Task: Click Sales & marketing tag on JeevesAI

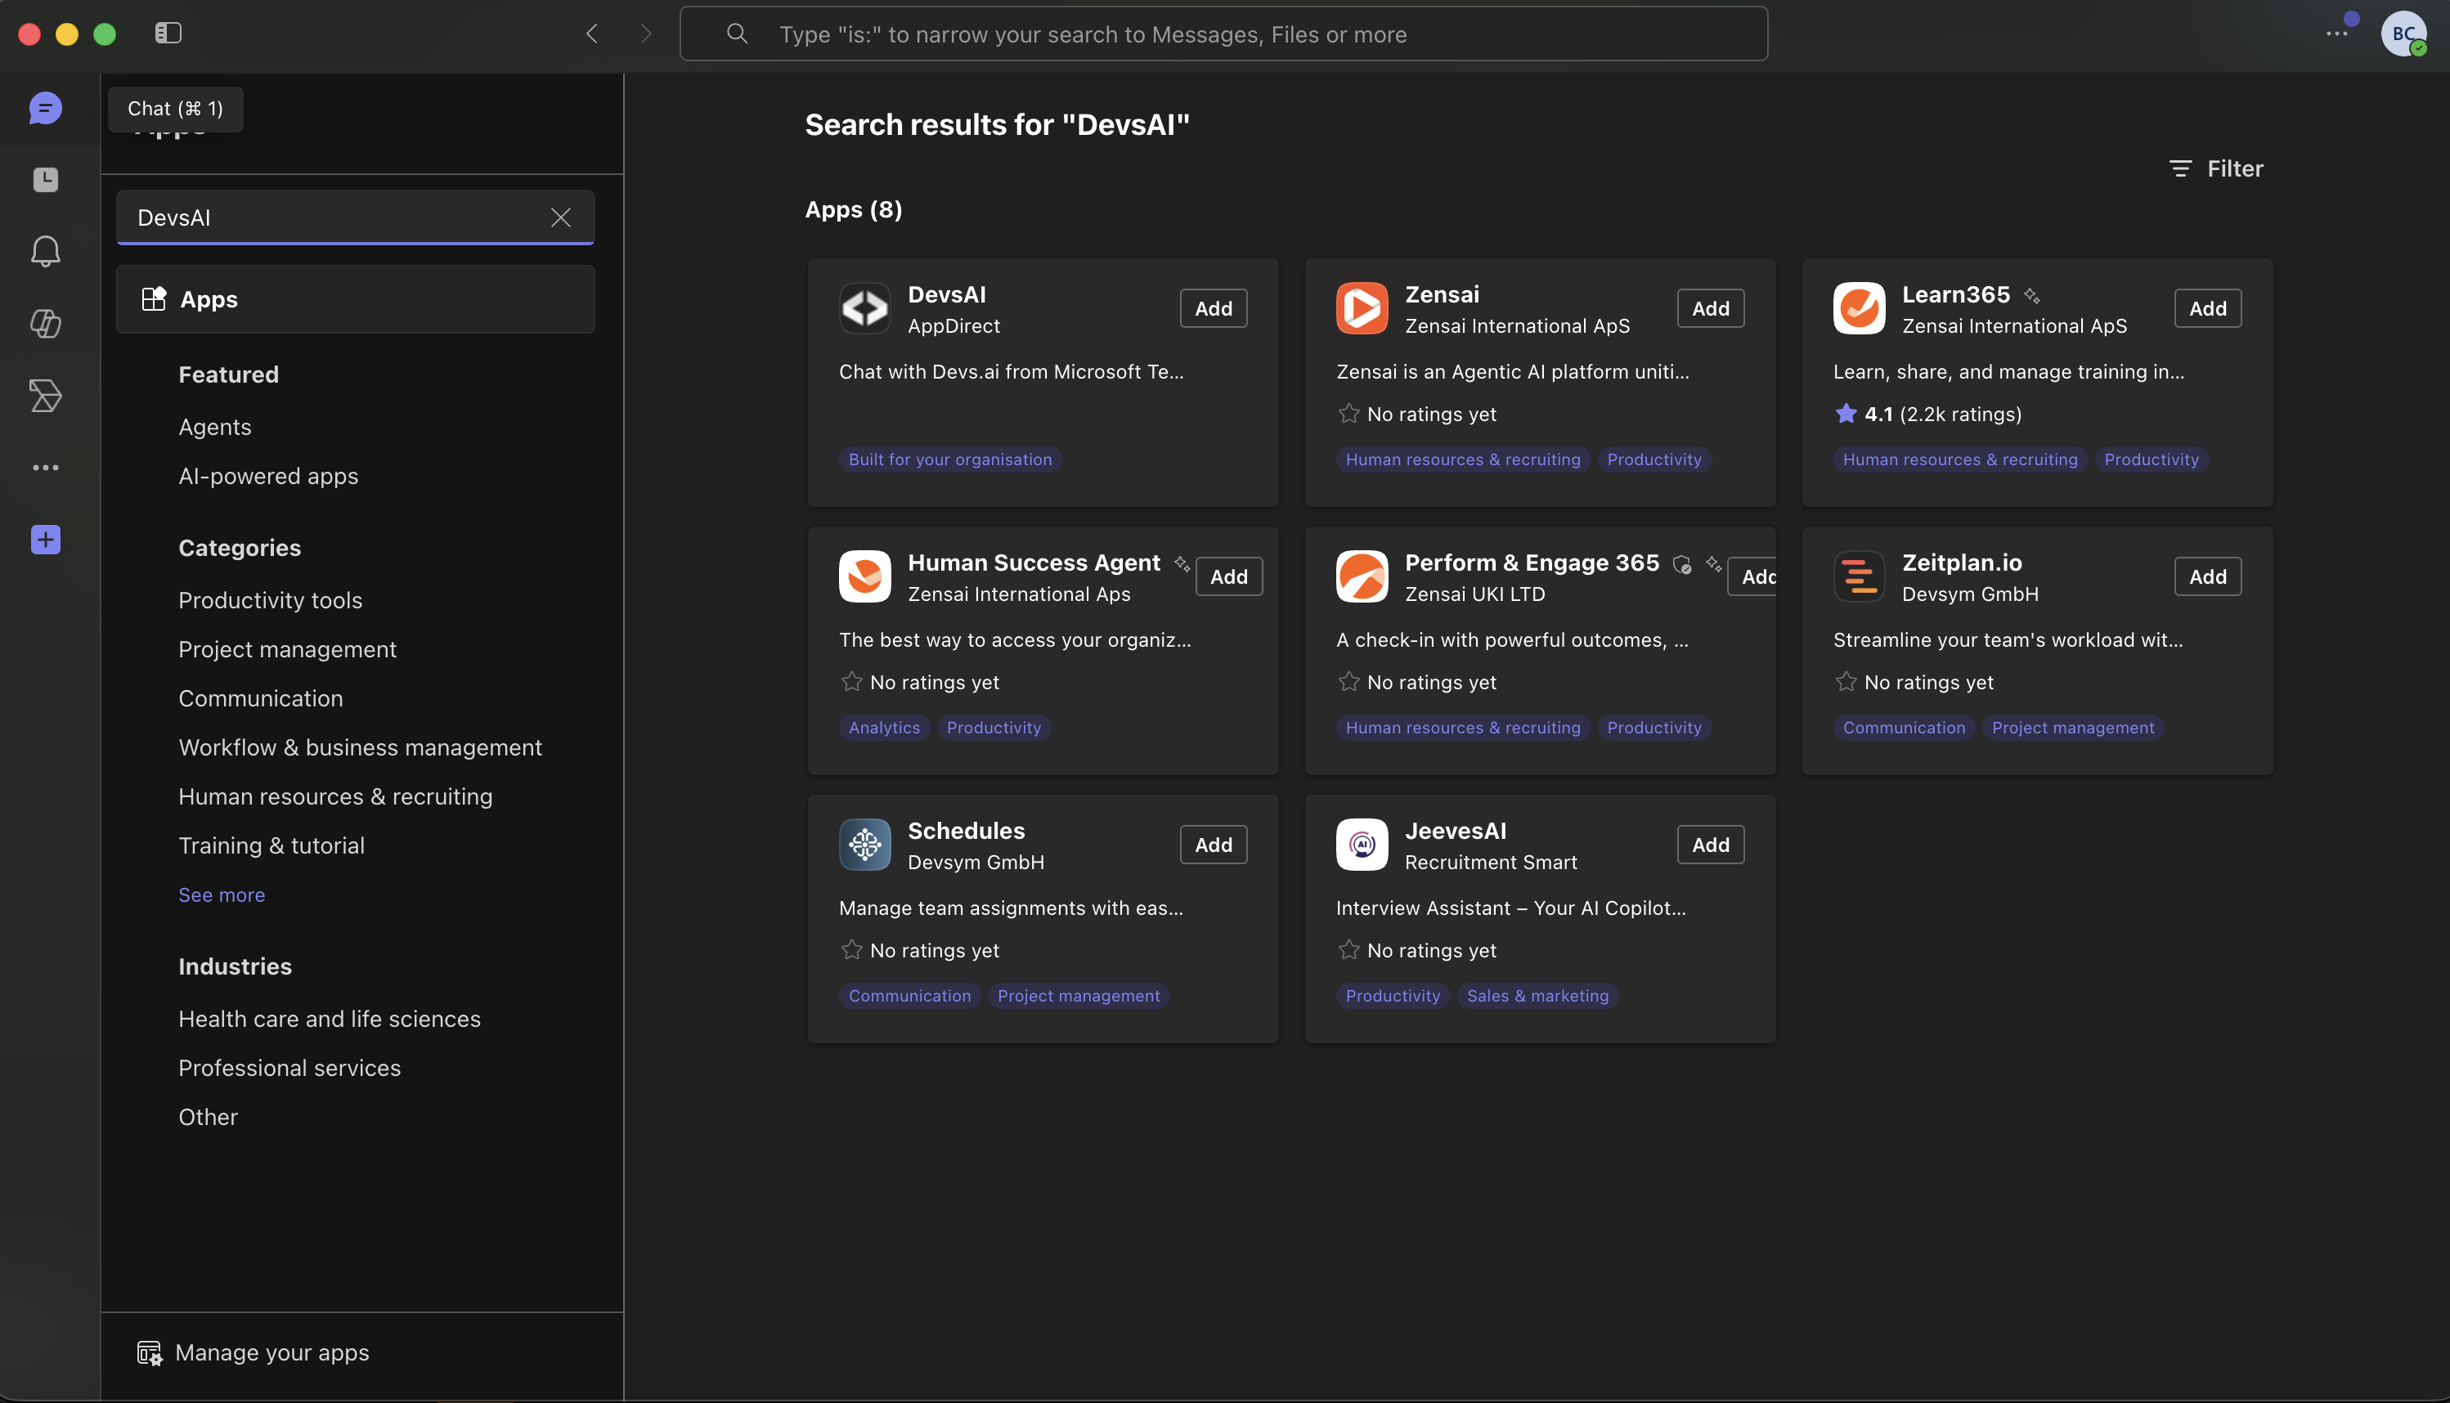Action: [1538, 995]
